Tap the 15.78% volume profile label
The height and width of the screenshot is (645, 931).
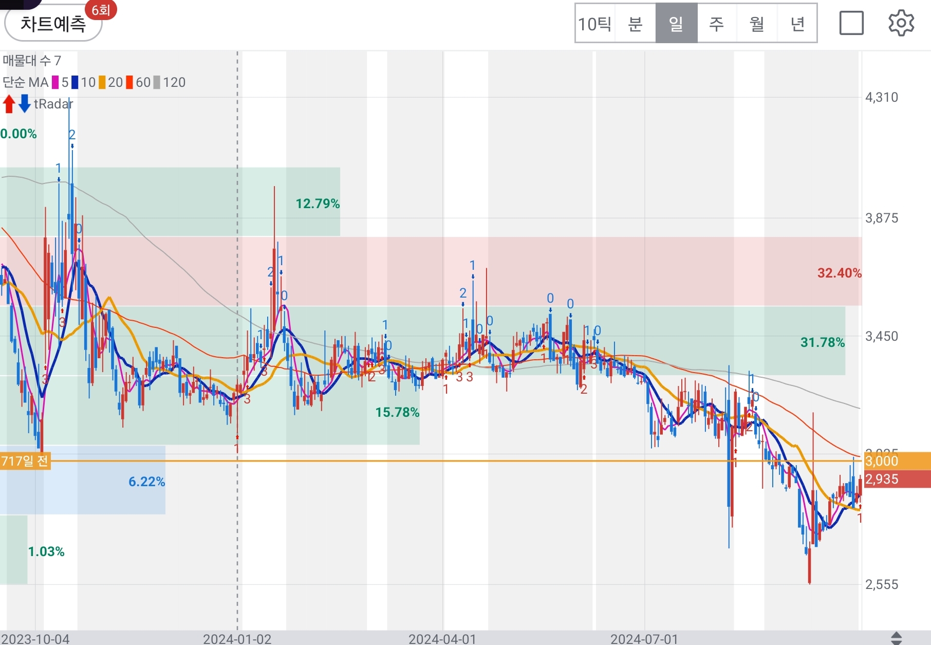click(397, 412)
